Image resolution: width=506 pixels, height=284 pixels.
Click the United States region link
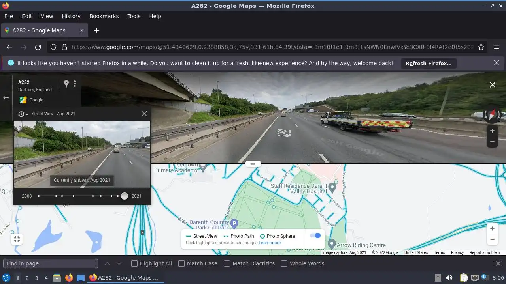point(416,252)
